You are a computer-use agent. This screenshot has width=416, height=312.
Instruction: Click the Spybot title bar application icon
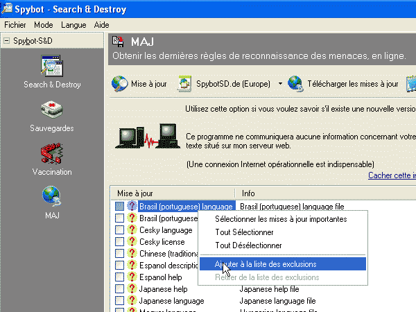click(7, 8)
